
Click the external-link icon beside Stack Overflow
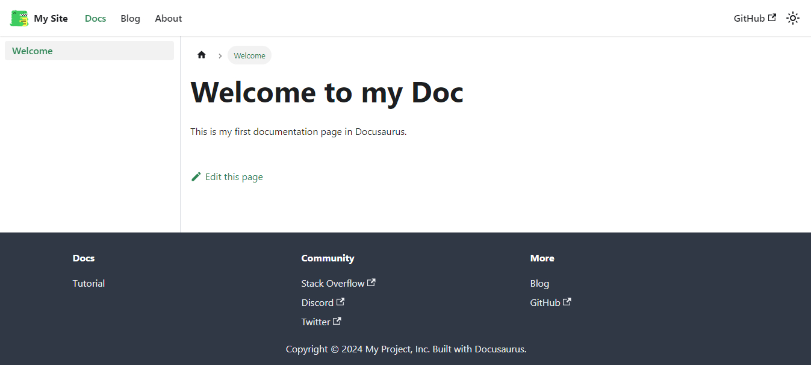coord(371,282)
